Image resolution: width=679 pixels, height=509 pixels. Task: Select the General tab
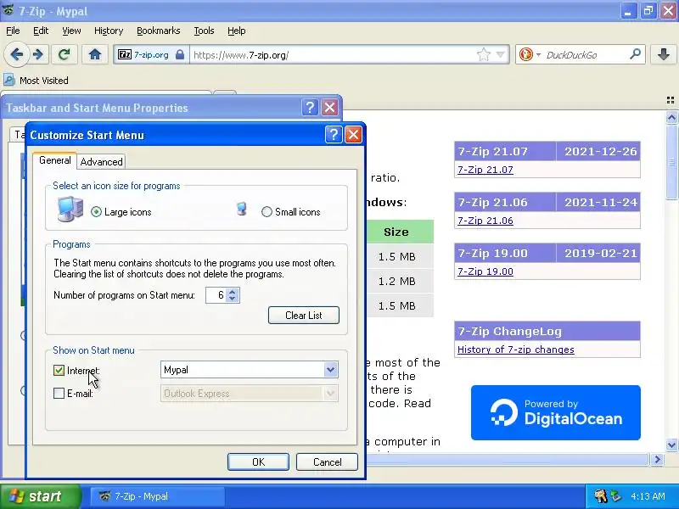(55, 160)
